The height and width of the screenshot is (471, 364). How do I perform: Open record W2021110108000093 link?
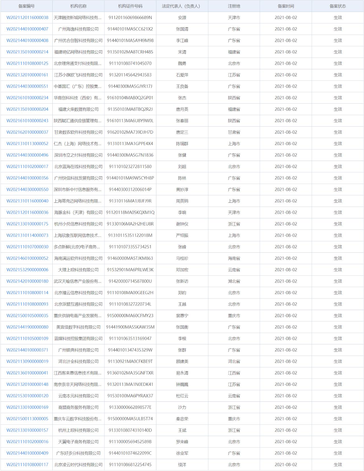point(27,304)
